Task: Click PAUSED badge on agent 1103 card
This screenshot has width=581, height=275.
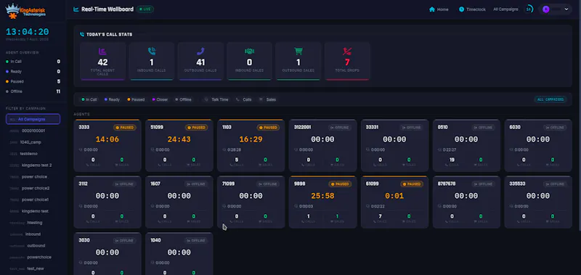Action: point(268,127)
